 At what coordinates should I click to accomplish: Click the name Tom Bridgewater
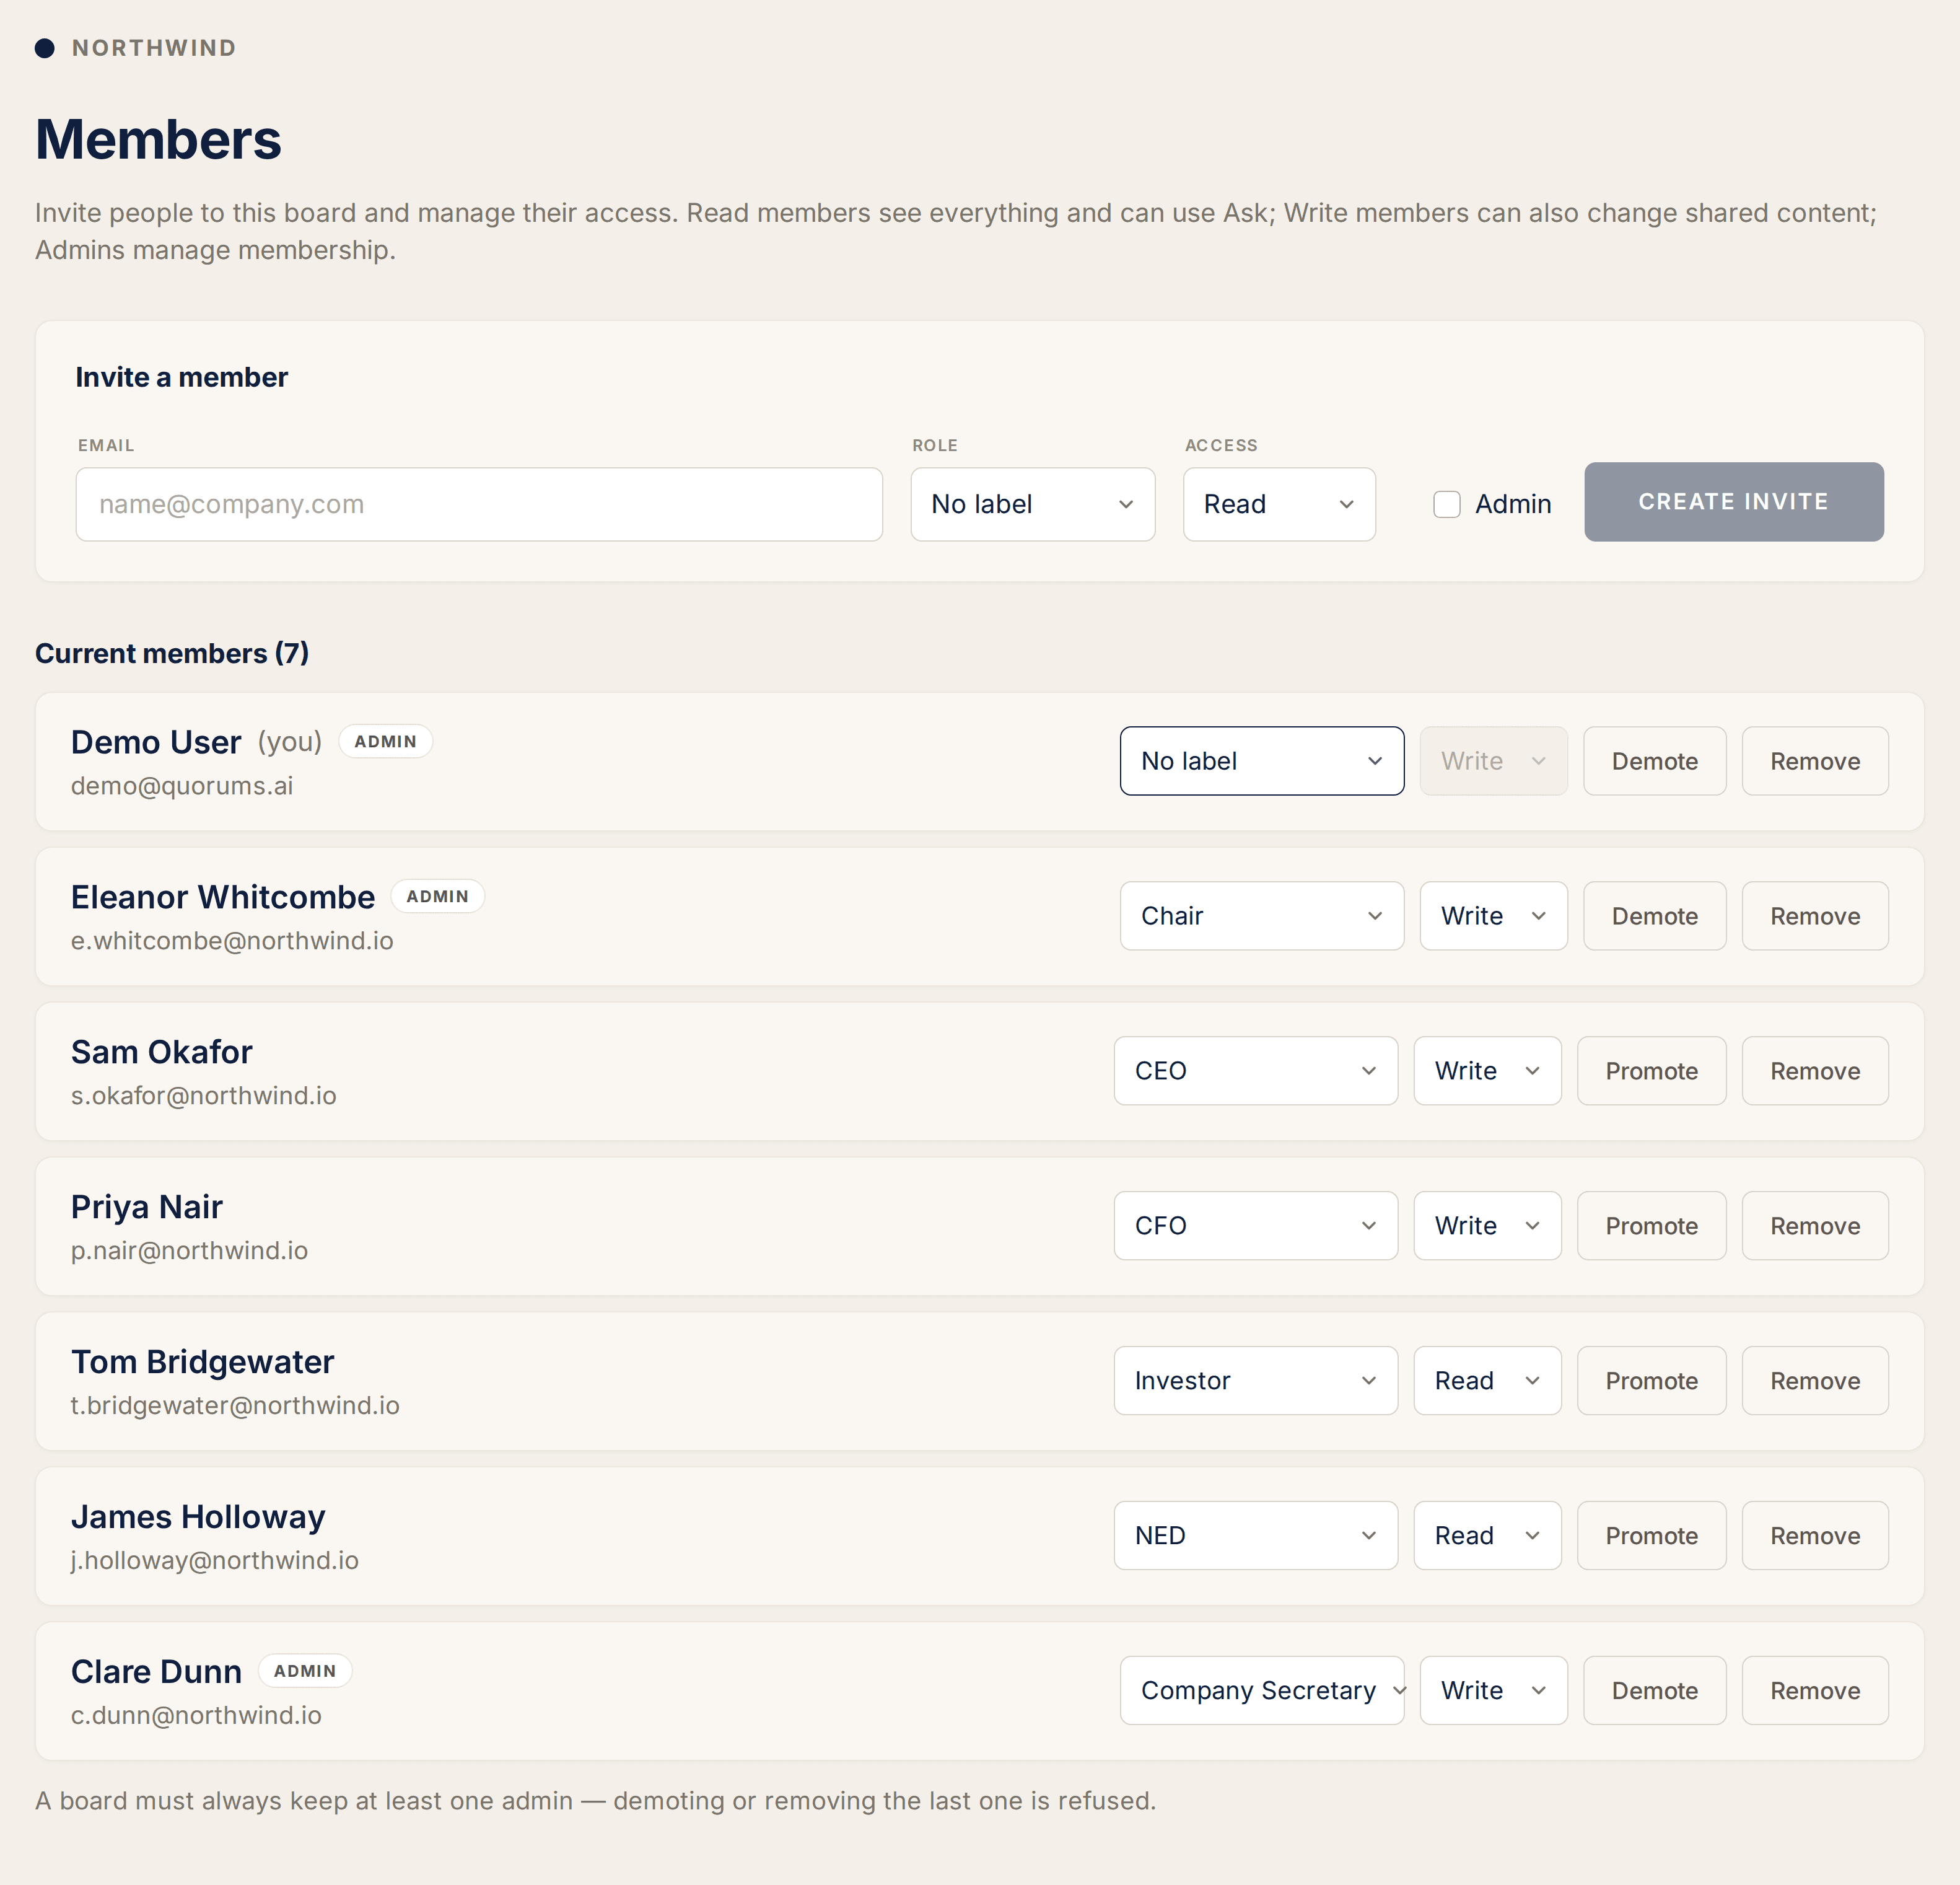pyautogui.click(x=202, y=1363)
